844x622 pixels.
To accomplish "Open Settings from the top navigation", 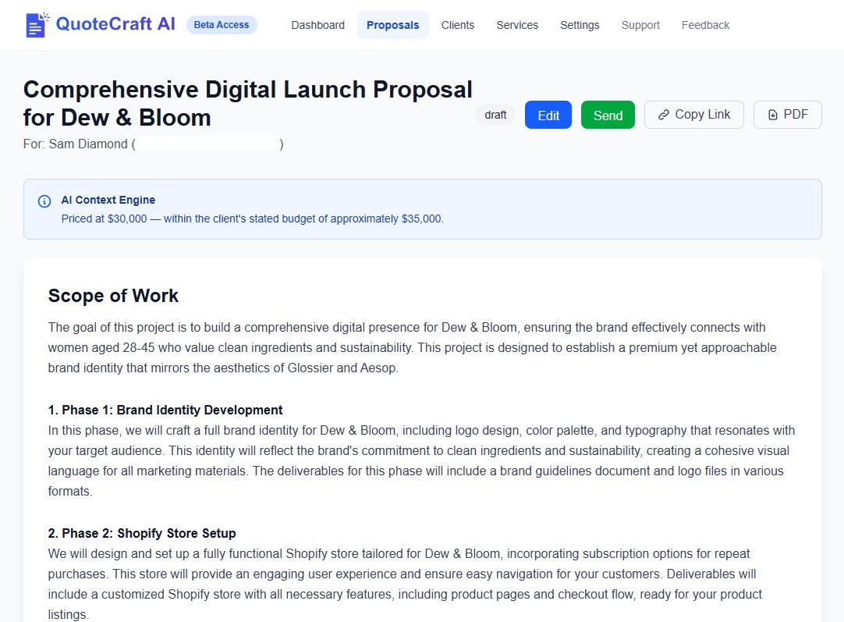I will 580,25.
